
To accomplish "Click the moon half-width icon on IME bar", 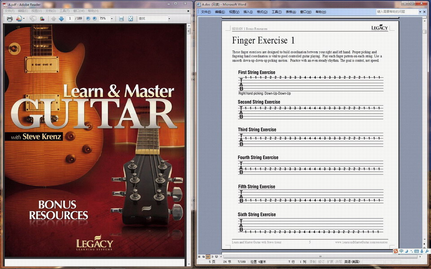I will pyautogui.click(x=407, y=251).
